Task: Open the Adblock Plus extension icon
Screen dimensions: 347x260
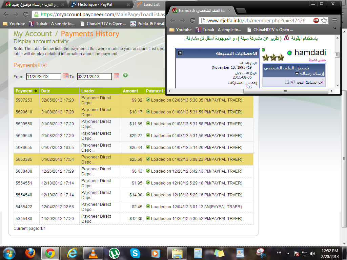Action: pos(316,21)
